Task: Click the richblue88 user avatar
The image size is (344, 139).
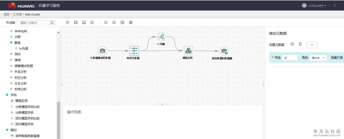Action: pos(304,6)
